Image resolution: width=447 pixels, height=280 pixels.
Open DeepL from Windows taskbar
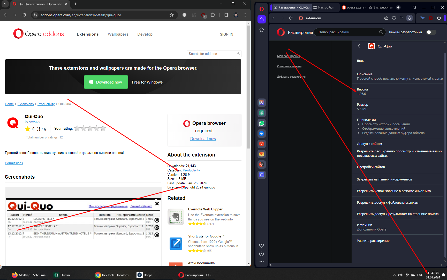click(145, 275)
